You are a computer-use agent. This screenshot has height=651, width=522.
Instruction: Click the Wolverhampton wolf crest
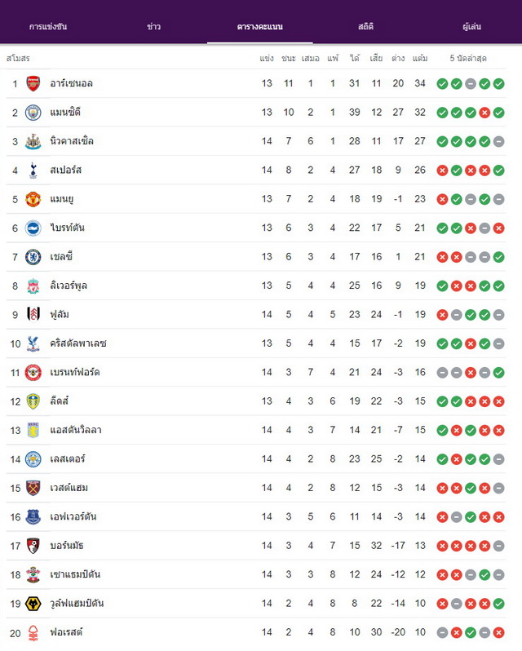point(33,603)
